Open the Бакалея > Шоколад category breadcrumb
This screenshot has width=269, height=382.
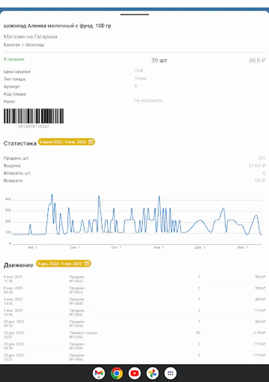click(x=24, y=45)
